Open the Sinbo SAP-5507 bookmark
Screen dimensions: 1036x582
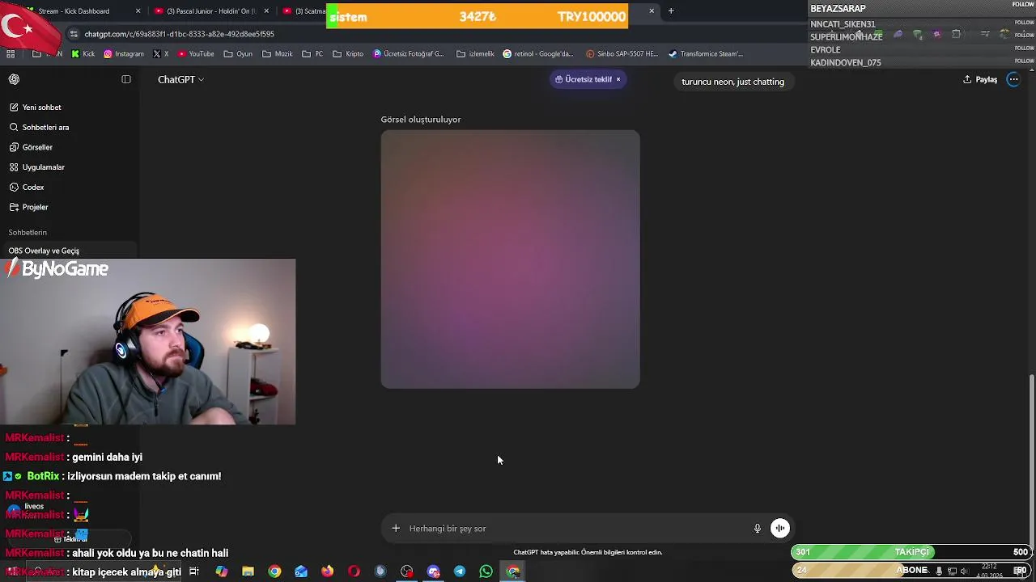coord(622,54)
